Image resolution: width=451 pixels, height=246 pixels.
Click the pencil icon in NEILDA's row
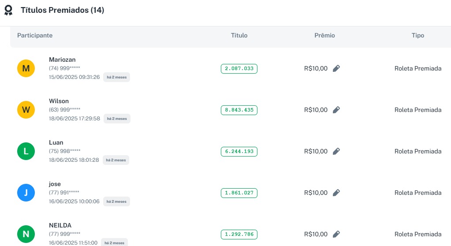[x=336, y=234]
